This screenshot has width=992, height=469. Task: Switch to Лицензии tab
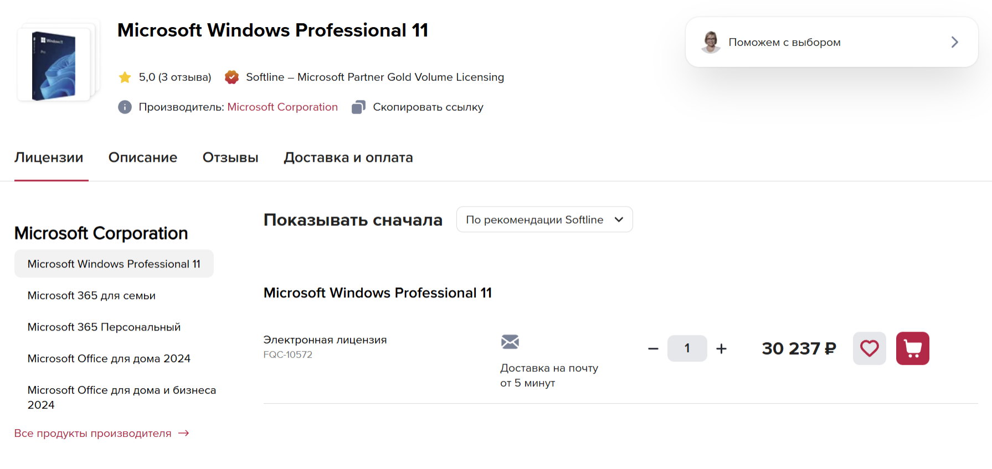49,158
